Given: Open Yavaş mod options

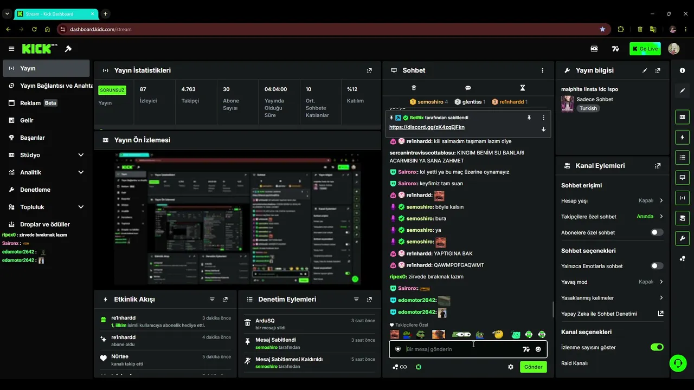Looking at the screenshot, I should tap(612, 282).
